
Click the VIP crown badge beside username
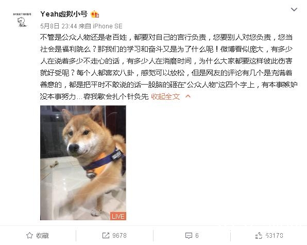coord(95,14)
